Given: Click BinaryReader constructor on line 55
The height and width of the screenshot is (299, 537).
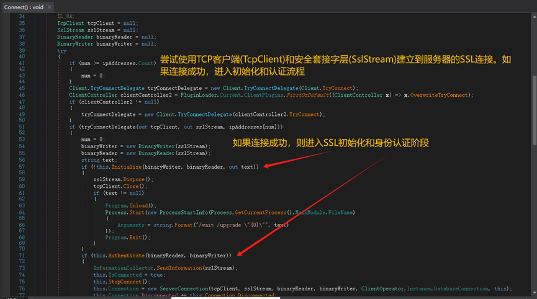Looking at the screenshot, I should 156,153.
